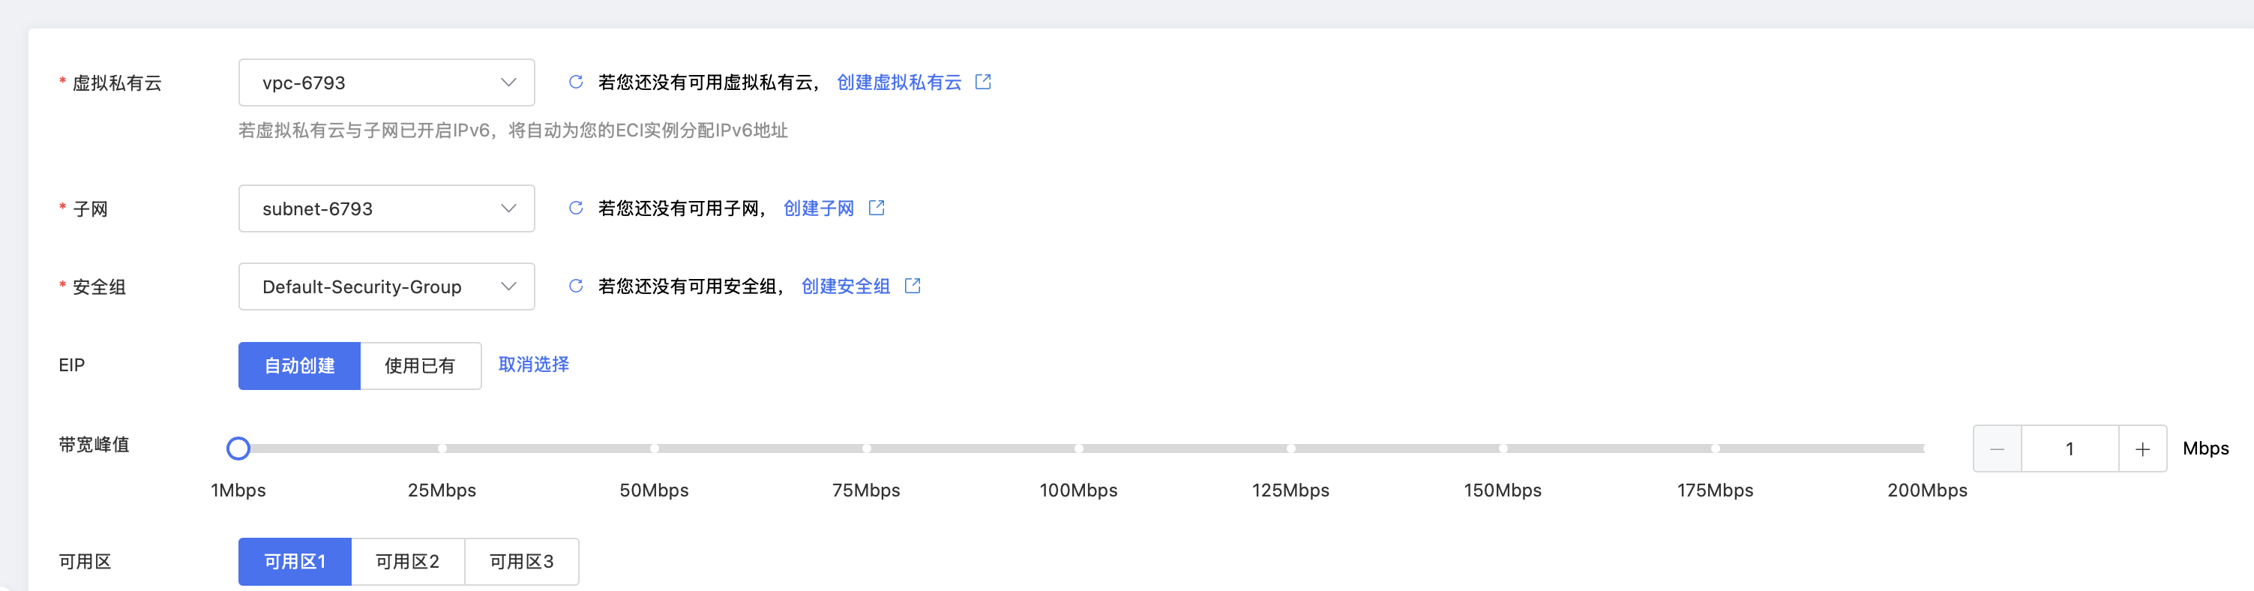Refresh the security group list
2254x591 pixels.
click(x=576, y=286)
